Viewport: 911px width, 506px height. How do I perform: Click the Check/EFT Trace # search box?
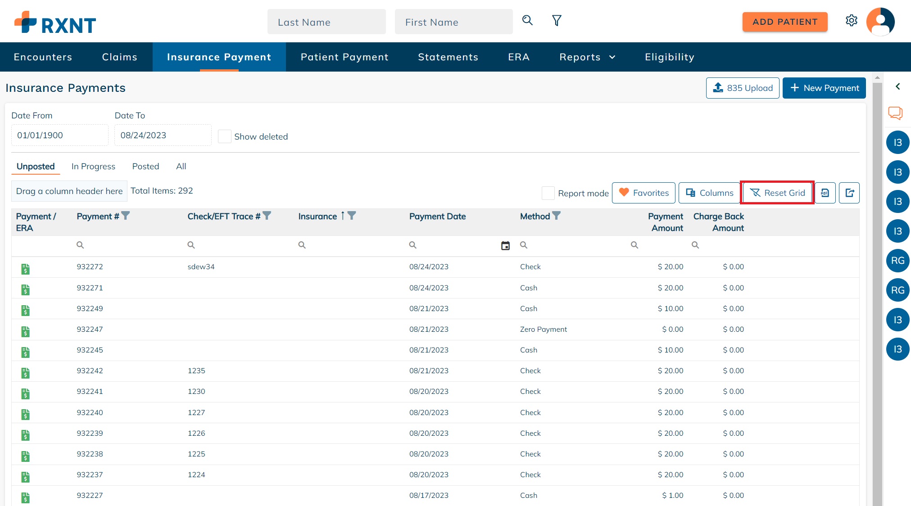click(x=238, y=245)
